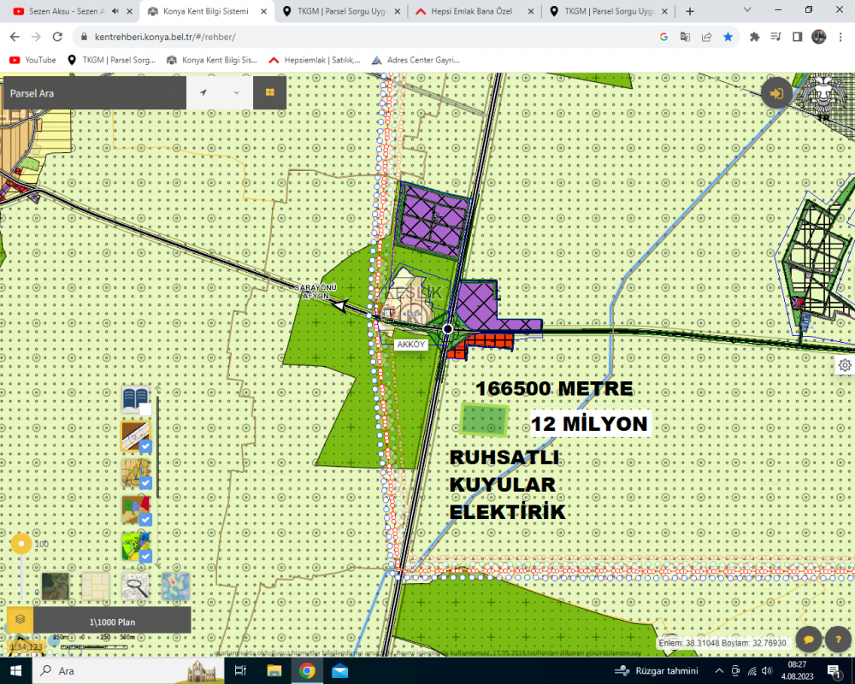Click the yellow question mark help icon

pos(838,639)
